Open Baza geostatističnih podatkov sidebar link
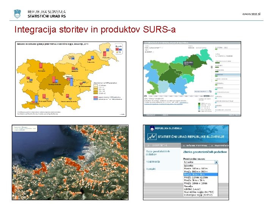The width and height of the screenshot is (273, 204). pos(158,153)
